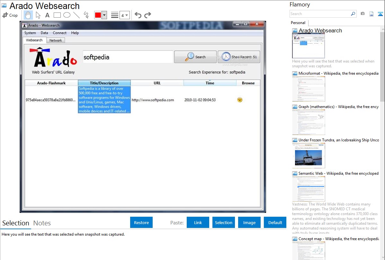Click the new page document icon
385x260 pixels.
(372, 14)
